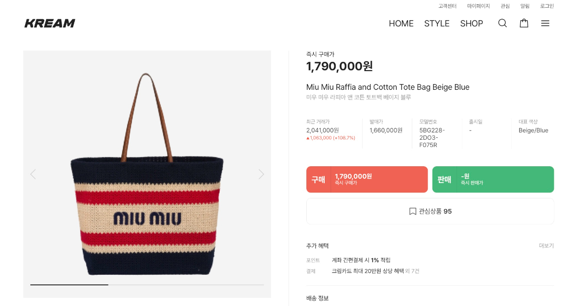Show the previous product image
The width and height of the screenshot is (578, 306).
pyautogui.click(x=33, y=174)
